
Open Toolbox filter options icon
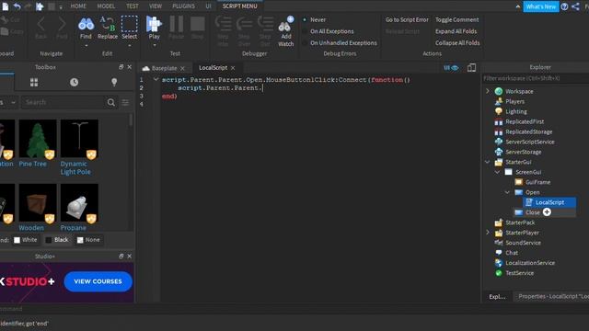click(125, 102)
